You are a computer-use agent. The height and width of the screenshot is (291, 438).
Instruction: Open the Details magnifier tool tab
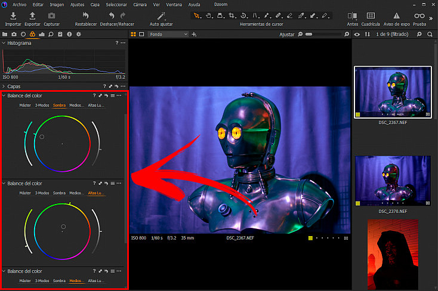tap(51, 34)
